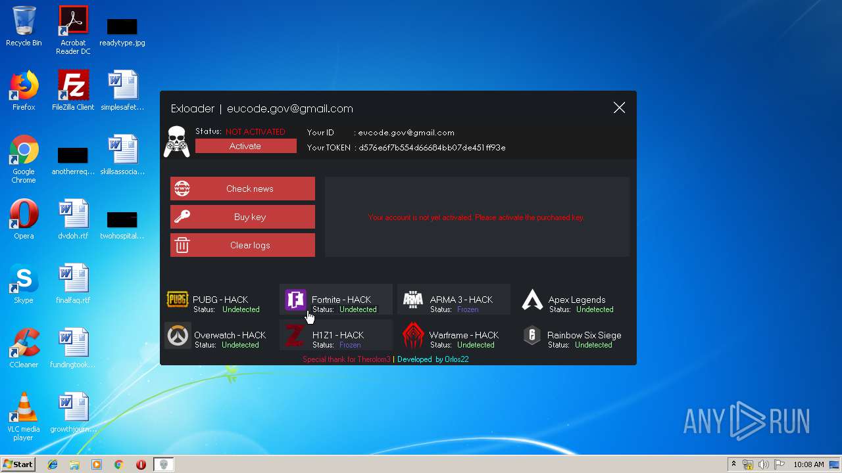
Task: Open Opera from the taskbar
Action: (141, 464)
